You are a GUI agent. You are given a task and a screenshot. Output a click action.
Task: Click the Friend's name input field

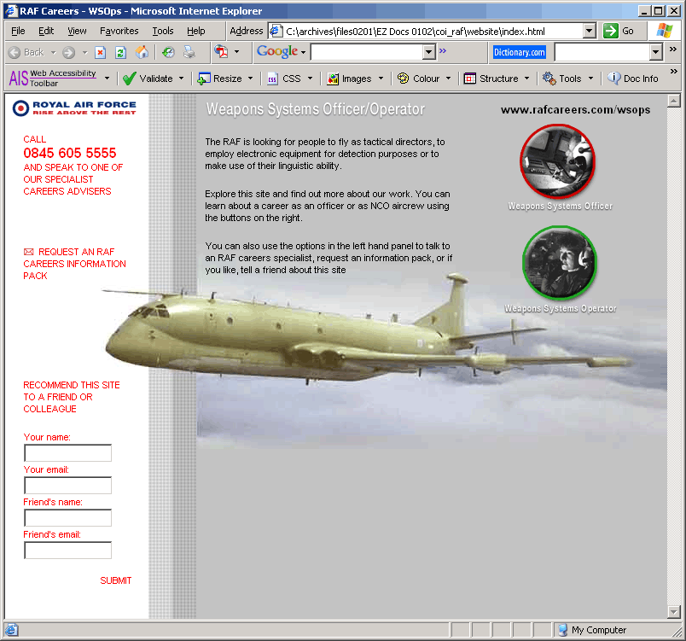[x=67, y=517]
